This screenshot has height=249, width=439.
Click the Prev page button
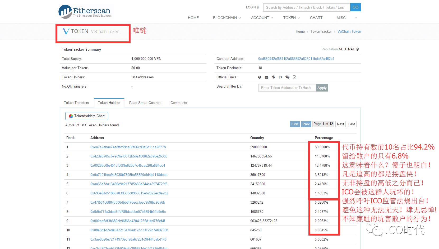[306, 124]
